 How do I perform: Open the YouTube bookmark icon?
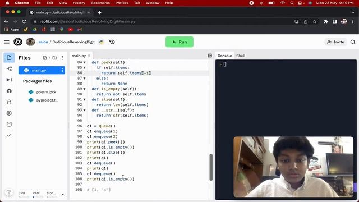tap(71, 30)
